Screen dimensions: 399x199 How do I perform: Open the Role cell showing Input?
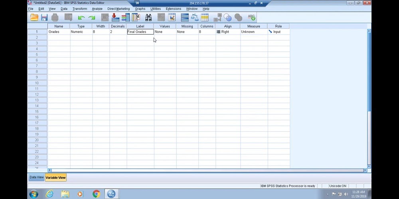click(x=279, y=32)
